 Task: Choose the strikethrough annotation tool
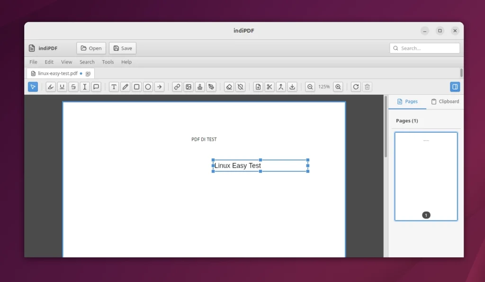click(x=73, y=87)
